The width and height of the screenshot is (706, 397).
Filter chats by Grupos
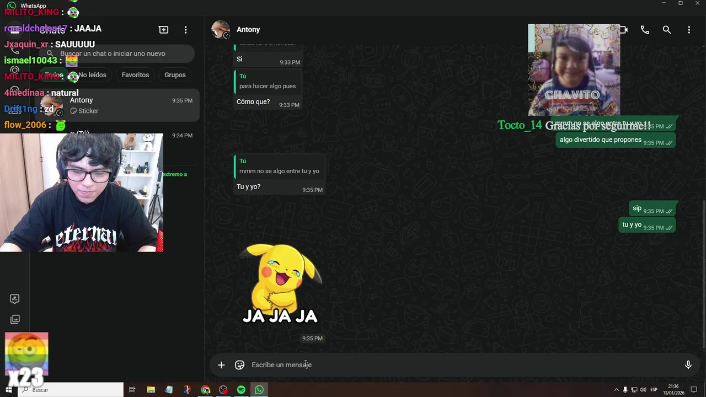pos(175,75)
